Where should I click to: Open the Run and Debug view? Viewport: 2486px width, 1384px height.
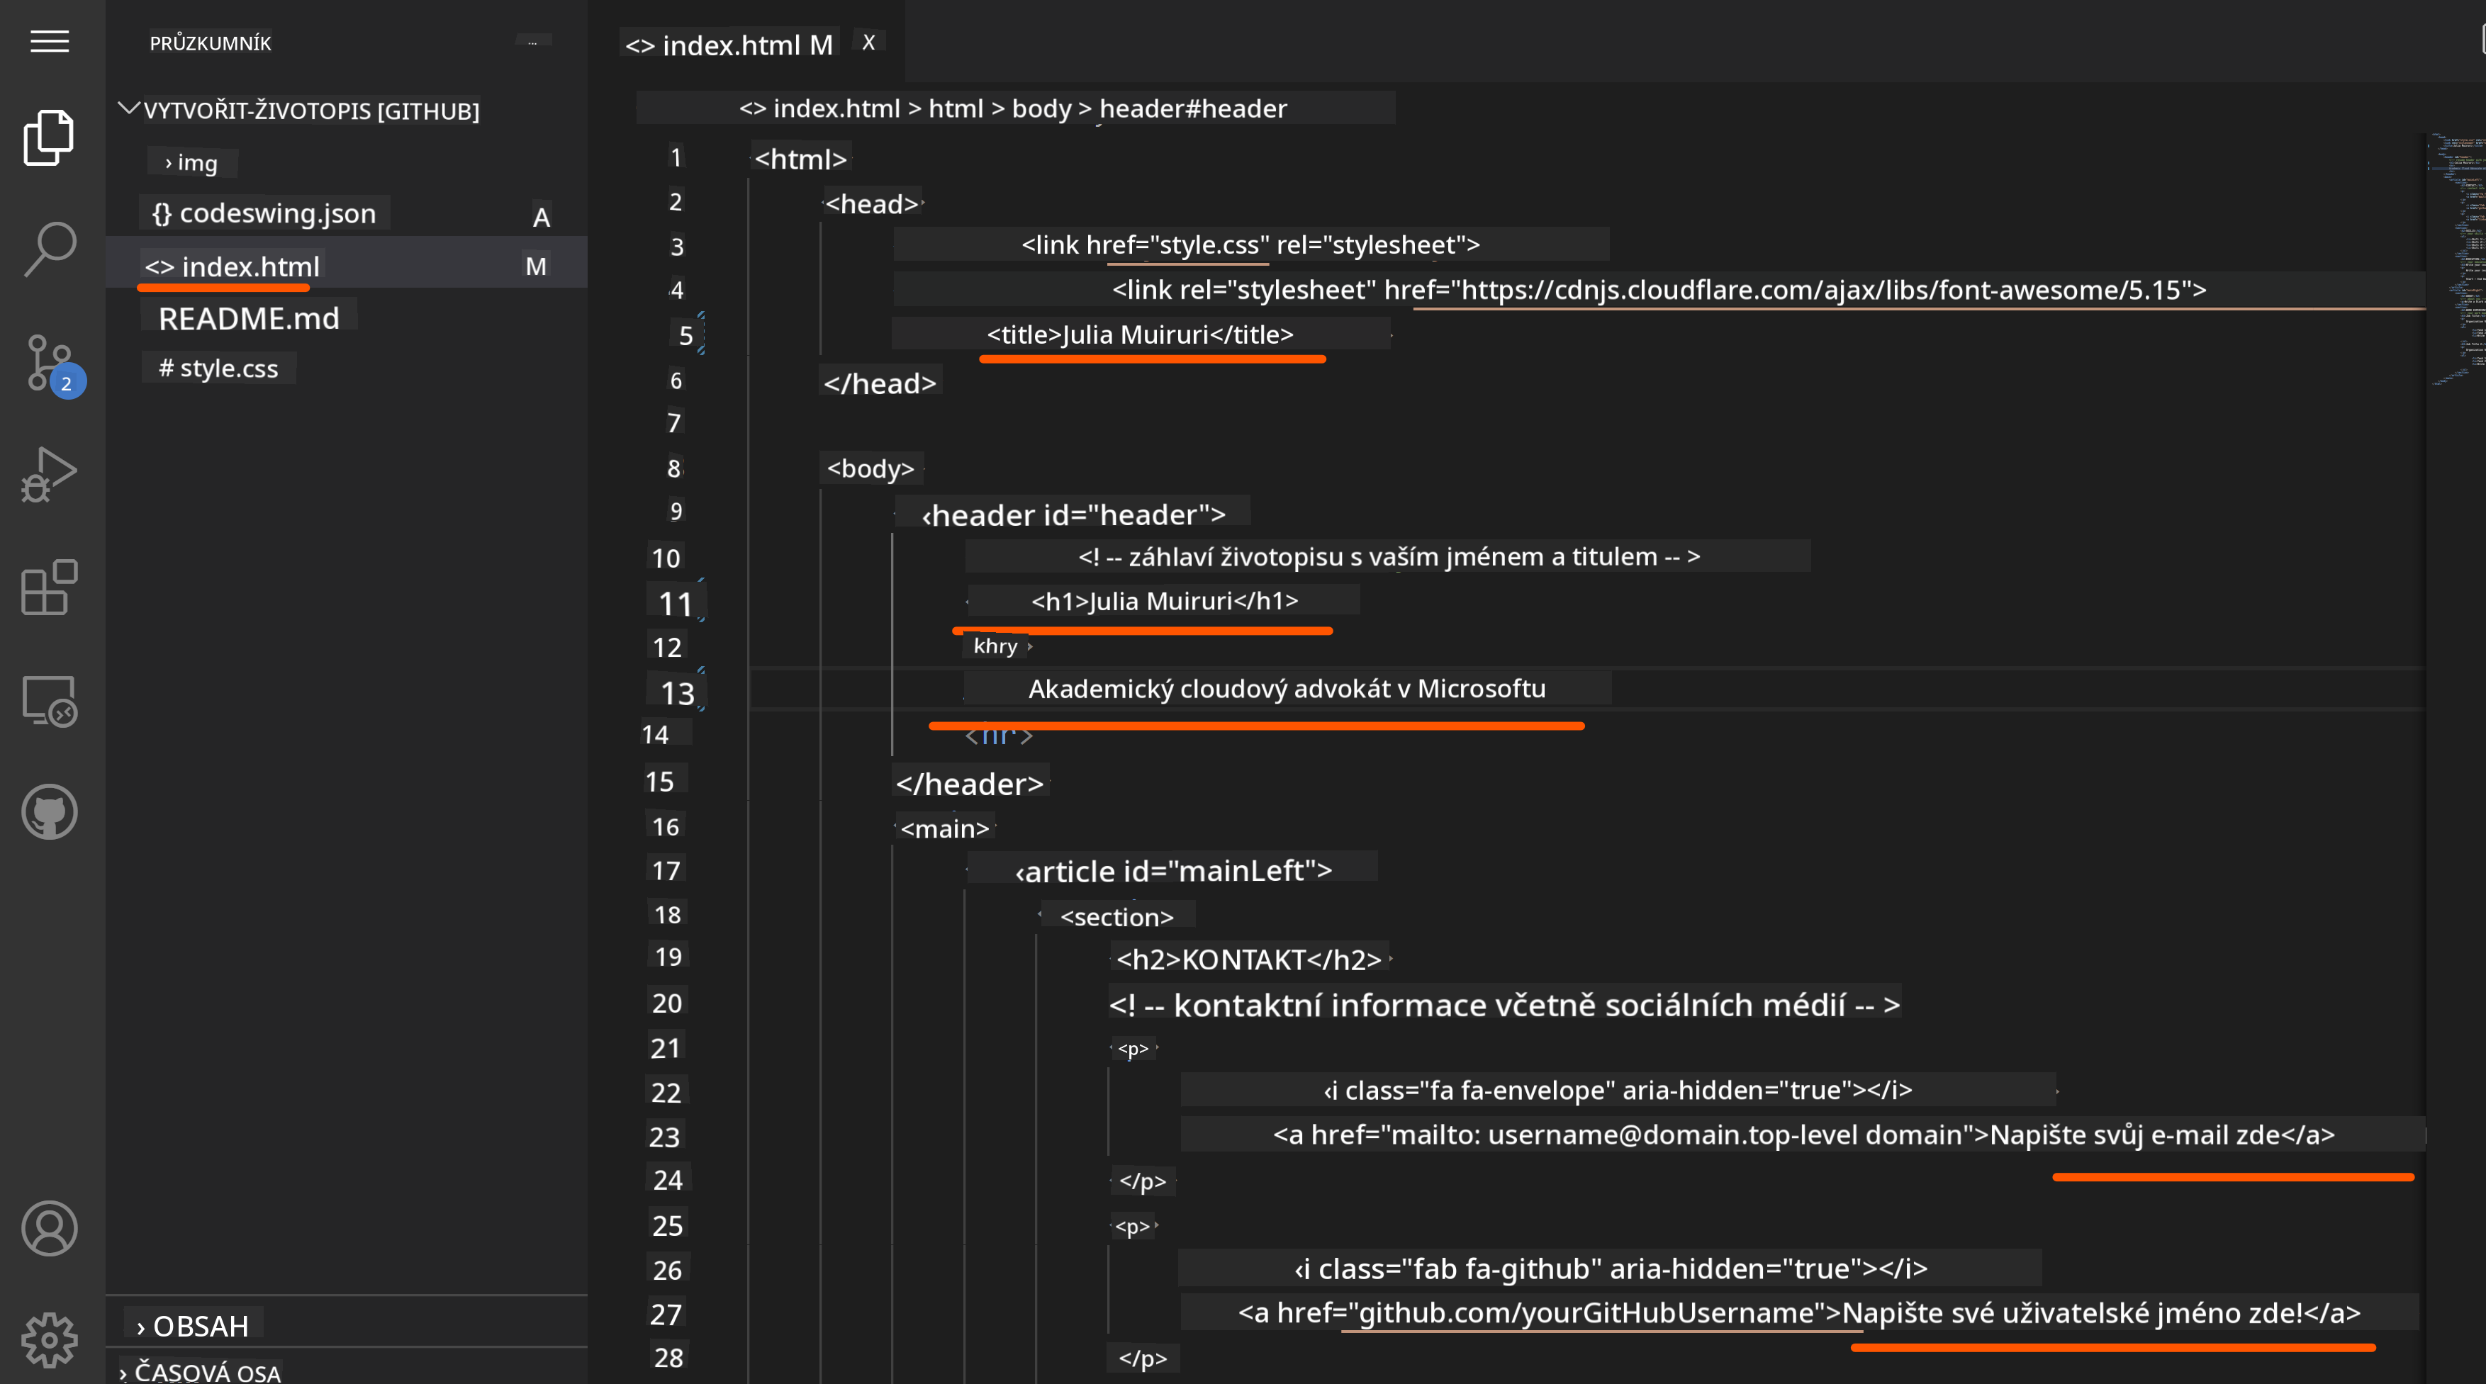pos(48,475)
